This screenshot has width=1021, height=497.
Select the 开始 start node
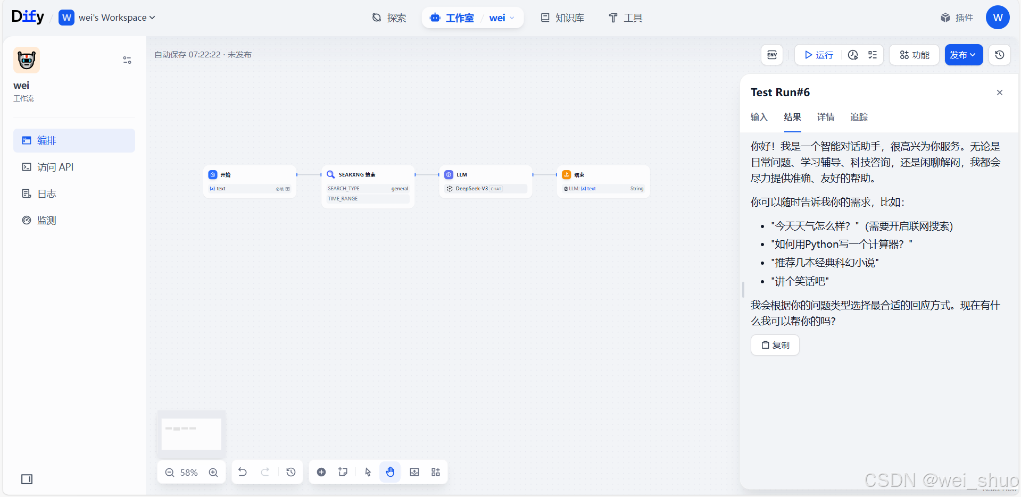(x=250, y=181)
